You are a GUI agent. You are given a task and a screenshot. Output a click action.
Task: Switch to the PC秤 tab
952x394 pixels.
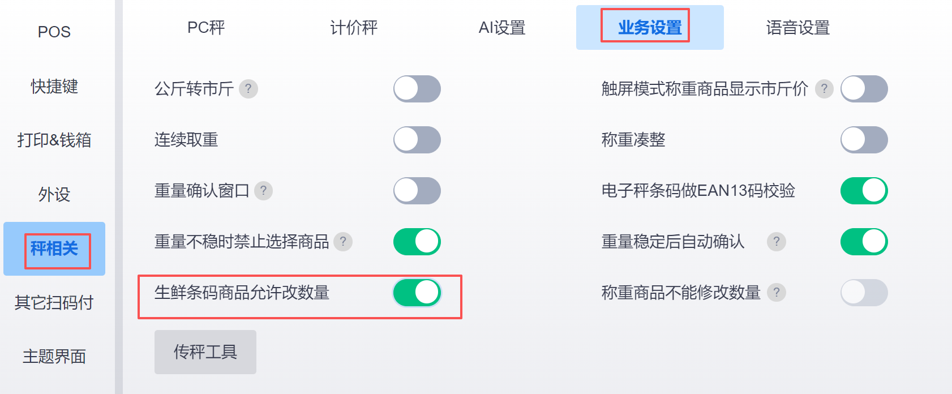(x=206, y=28)
